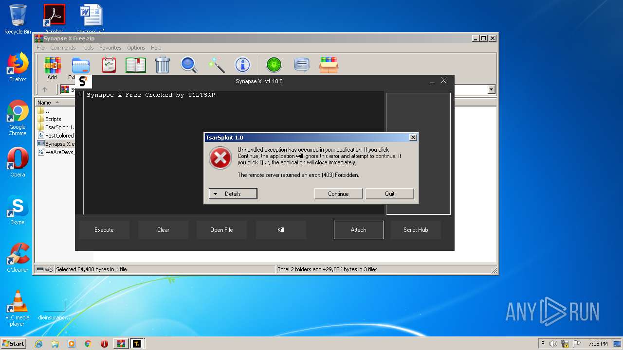The image size is (623, 350).
Task: Click the script list panel in Synapse X
Action: [419, 154]
